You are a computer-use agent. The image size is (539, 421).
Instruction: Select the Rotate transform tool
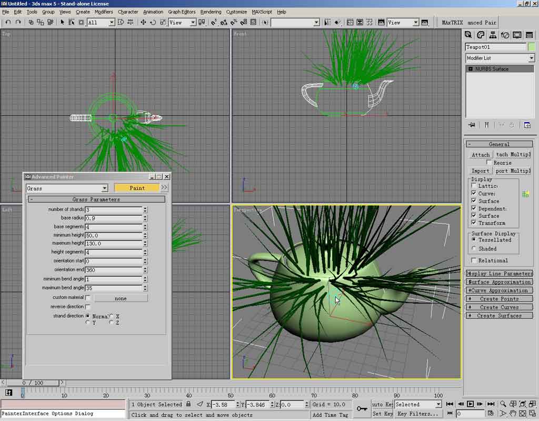coord(153,22)
